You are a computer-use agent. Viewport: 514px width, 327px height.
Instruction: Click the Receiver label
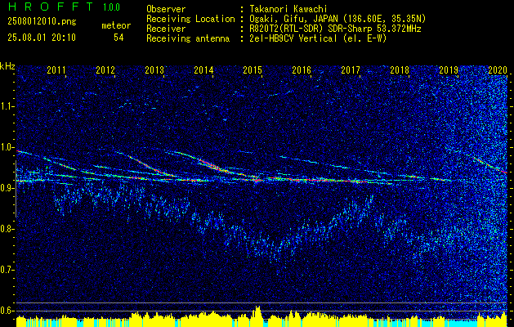tap(166, 29)
